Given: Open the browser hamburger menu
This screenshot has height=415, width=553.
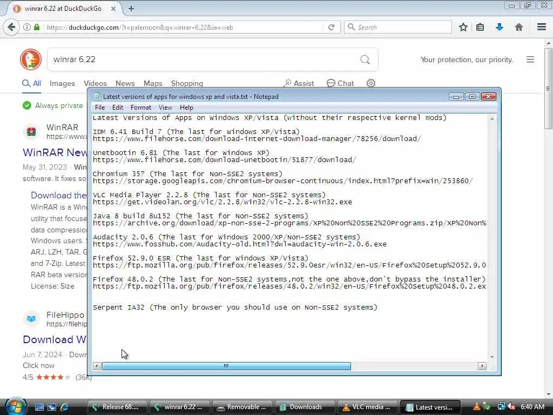Looking at the screenshot, I should [x=542, y=27].
